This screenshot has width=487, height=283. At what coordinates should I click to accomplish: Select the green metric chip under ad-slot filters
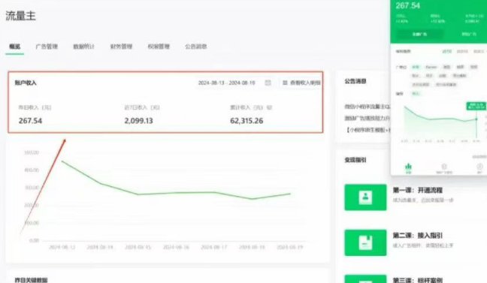416,93
